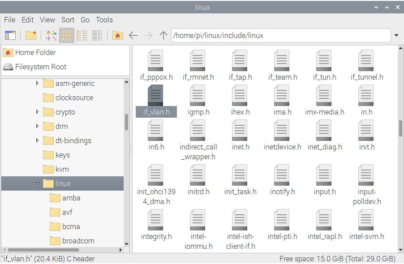Click the path address bar field
Screen dimensions: 404x264
click(280, 35)
